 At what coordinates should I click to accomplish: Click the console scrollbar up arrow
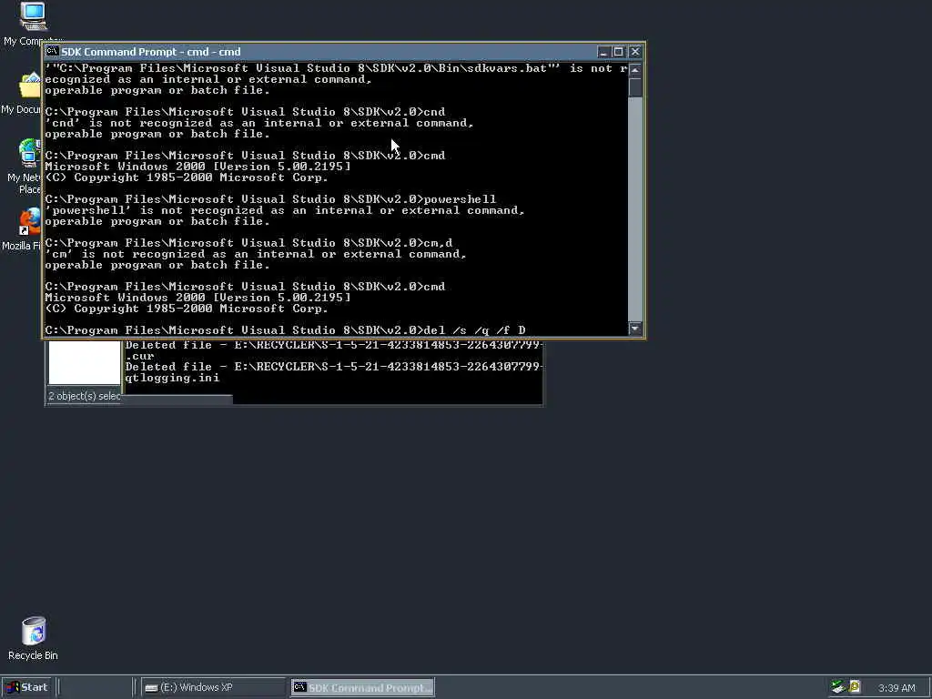click(x=635, y=69)
